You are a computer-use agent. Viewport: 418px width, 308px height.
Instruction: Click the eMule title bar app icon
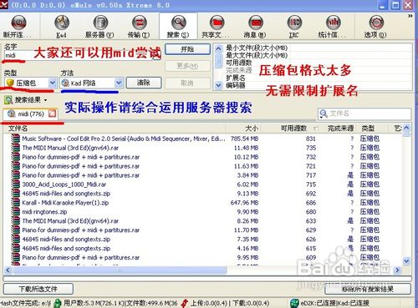pos(4,5)
